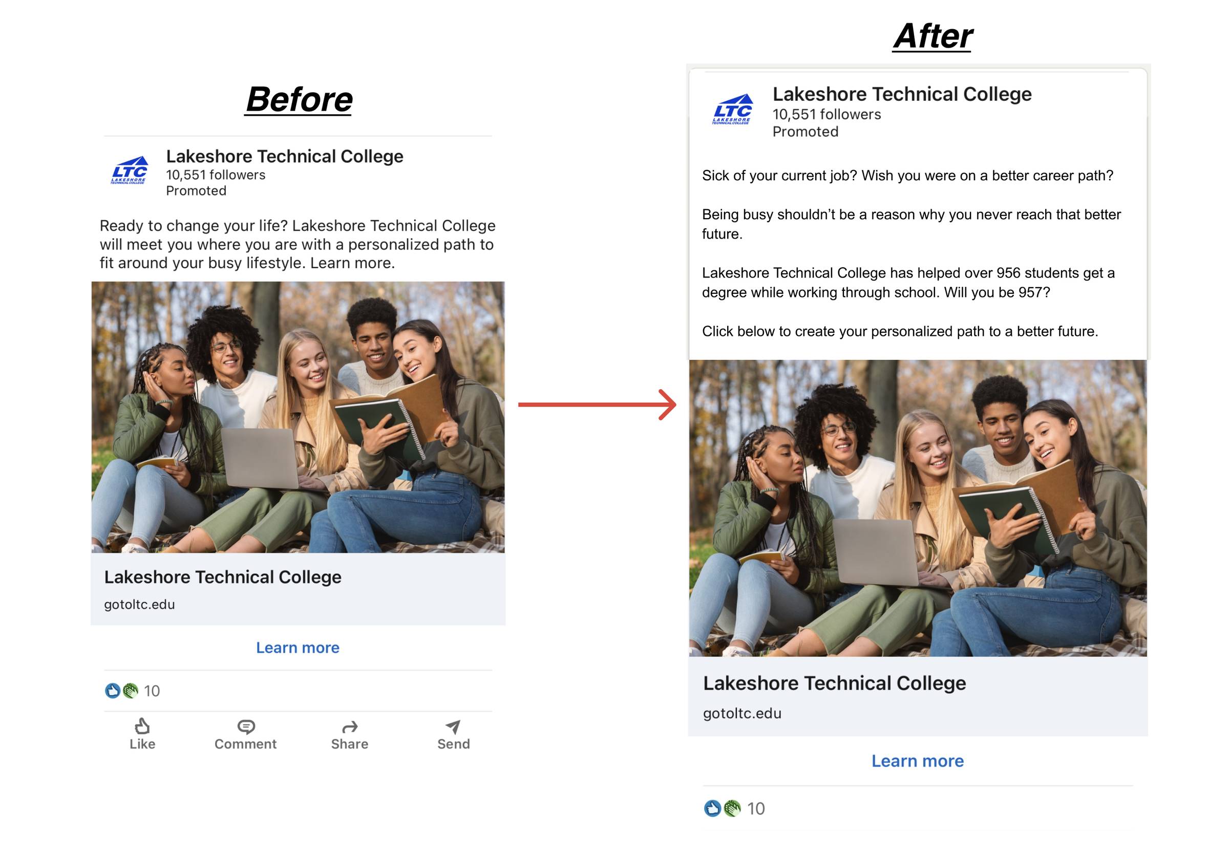The height and width of the screenshot is (856, 1229).
Task: Click 10,551 followers text in After ad
Action: tap(827, 115)
